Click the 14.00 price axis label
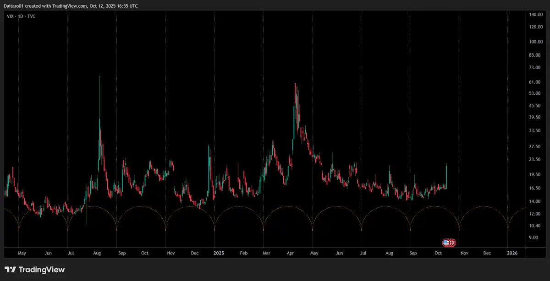Viewport: 550px width, 281px height. pyautogui.click(x=535, y=201)
